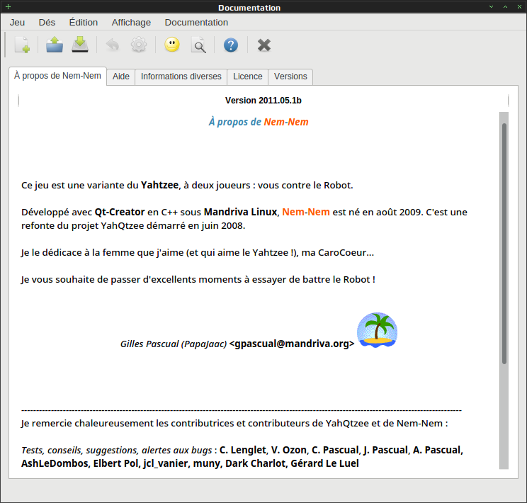Click the greyed undo arrow icon
Viewport: 527px width, 503px height.
[113, 45]
